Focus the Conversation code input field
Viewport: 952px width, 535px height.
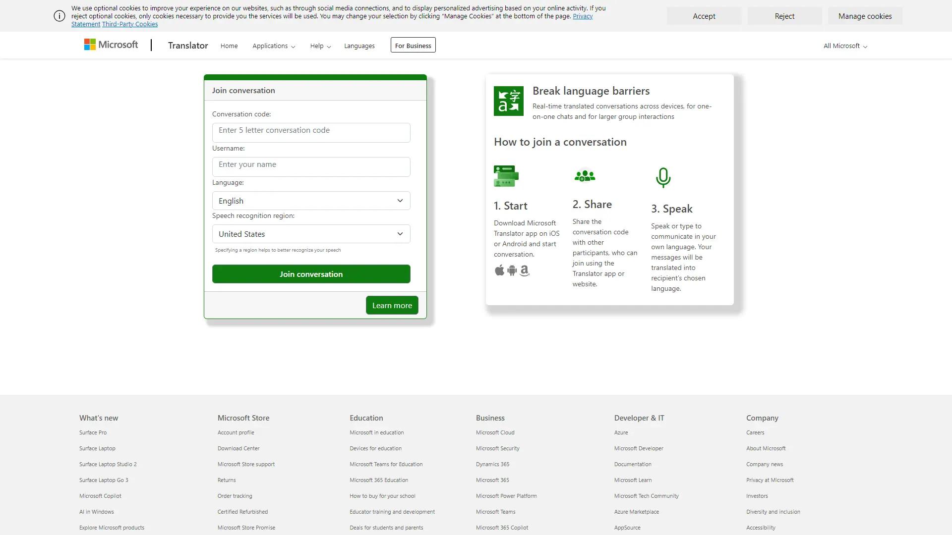(x=311, y=132)
